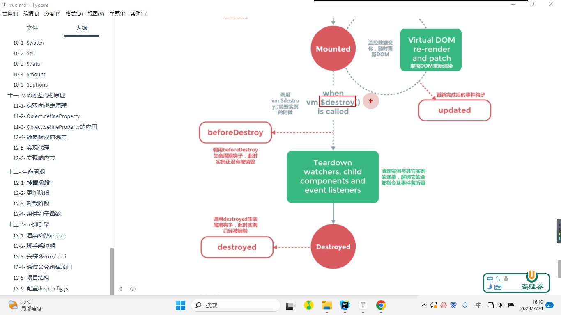Image resolution: width=561 pixels, height=315 pixels.
Task: Click the microphone icon in the system tray
Action: click(465, 305)
